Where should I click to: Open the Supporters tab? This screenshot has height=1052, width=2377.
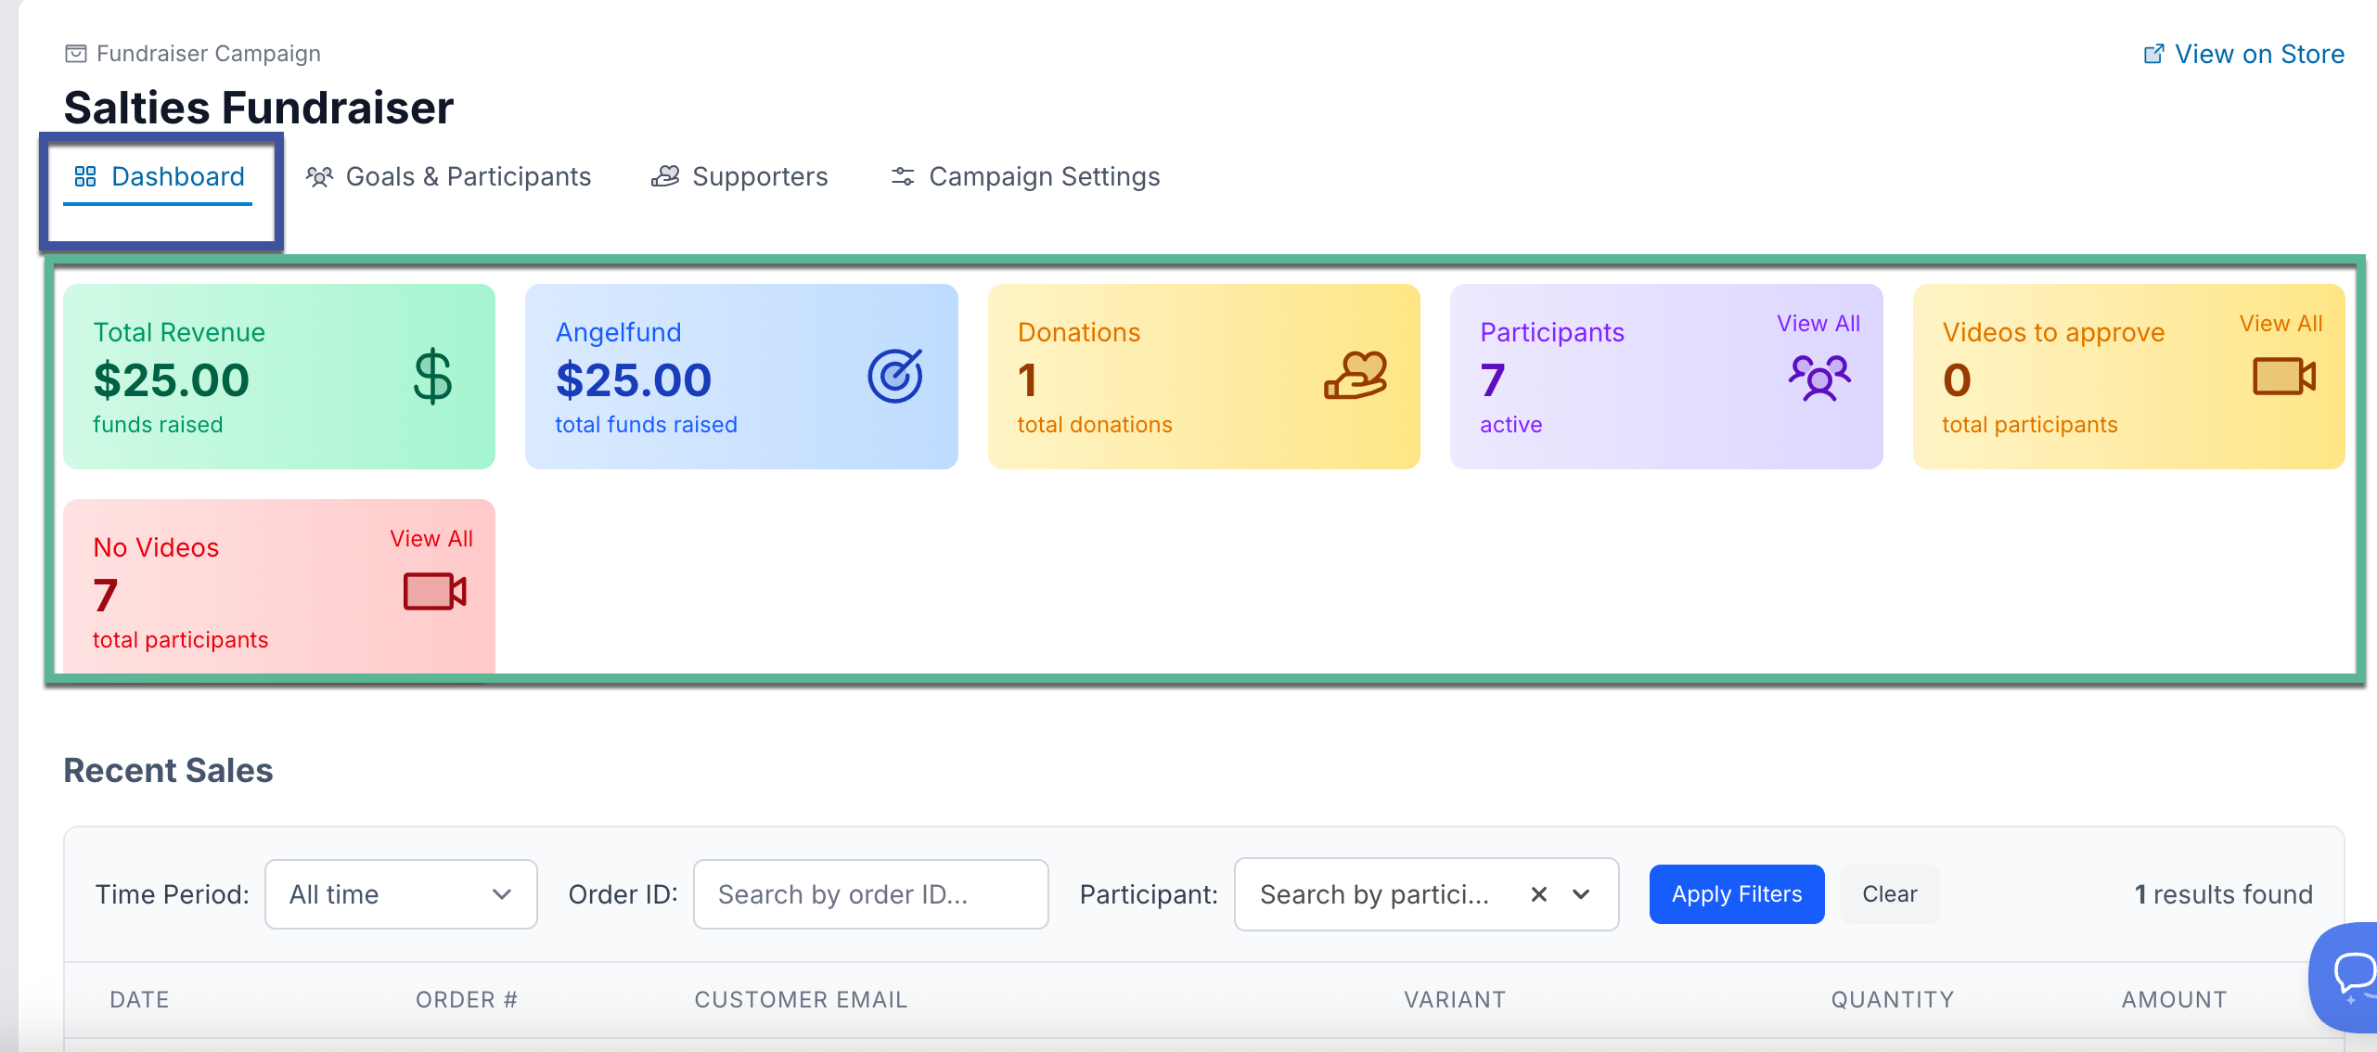click(739, 176)
